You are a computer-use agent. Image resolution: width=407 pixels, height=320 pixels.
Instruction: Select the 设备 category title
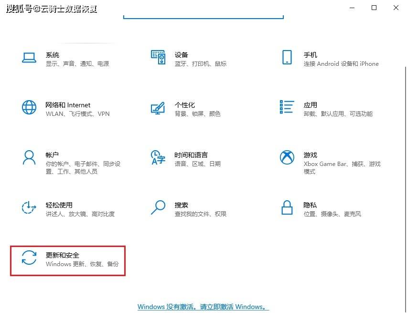coord(181,55)
